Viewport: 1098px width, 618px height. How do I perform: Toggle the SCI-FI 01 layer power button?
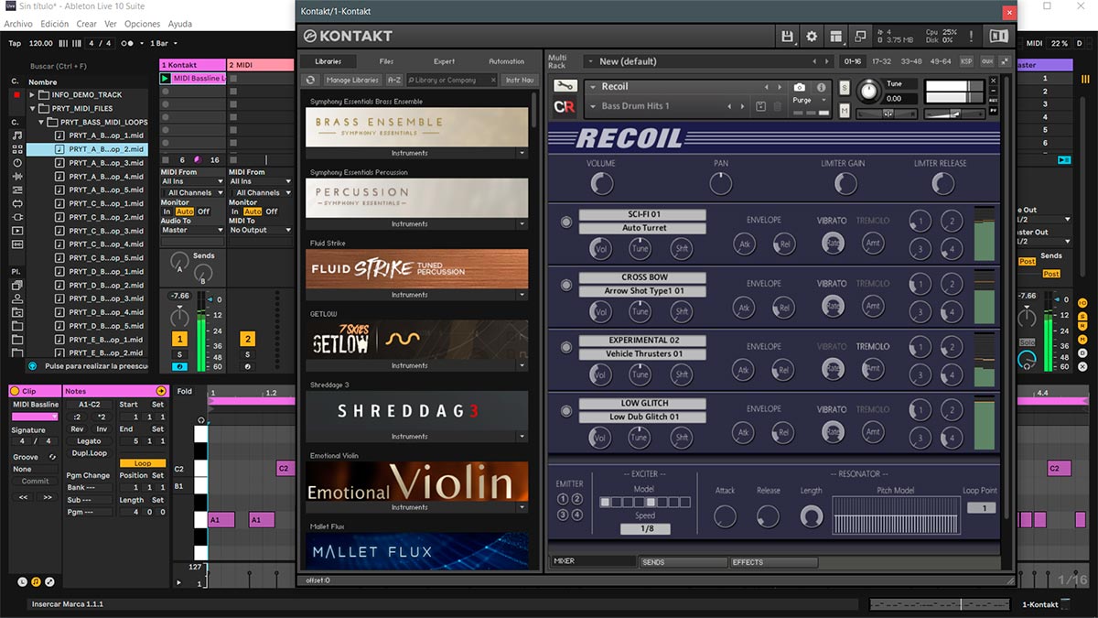pos(565,222)
